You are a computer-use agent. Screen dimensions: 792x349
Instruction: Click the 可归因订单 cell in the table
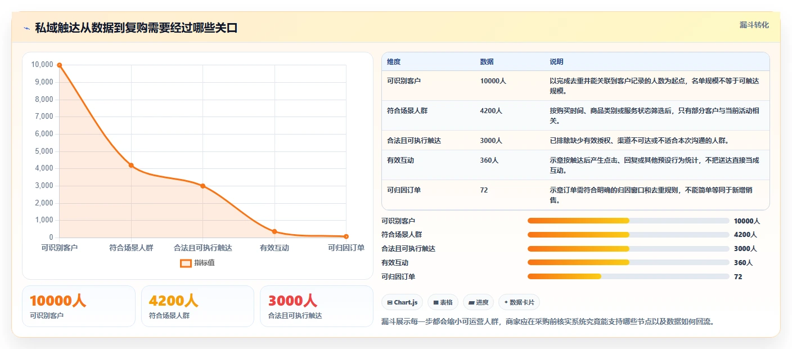pos(404,190)
